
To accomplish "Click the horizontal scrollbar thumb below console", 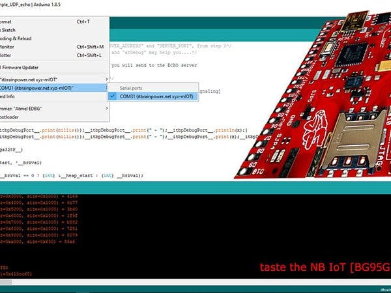I will pos(6,283).
